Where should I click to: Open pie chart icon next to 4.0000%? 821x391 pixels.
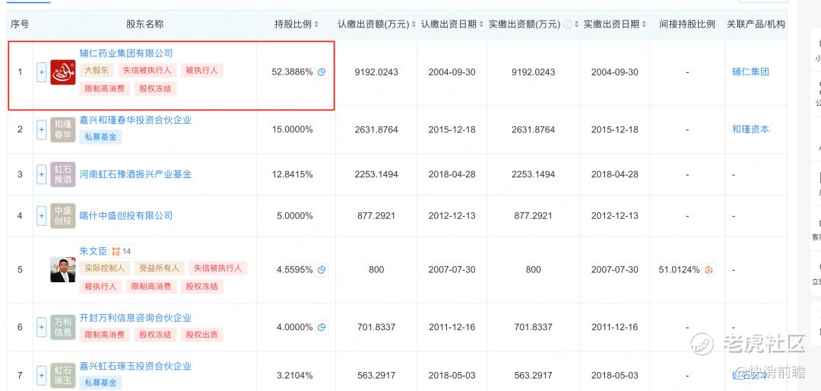pos(322,327)
